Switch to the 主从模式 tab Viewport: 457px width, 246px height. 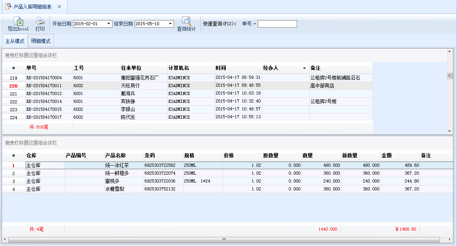15,41
